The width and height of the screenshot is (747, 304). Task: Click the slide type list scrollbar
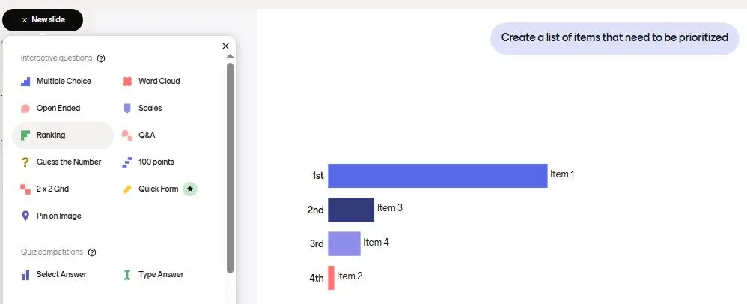click(230, 168)
